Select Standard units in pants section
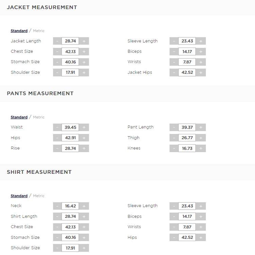 19,117
